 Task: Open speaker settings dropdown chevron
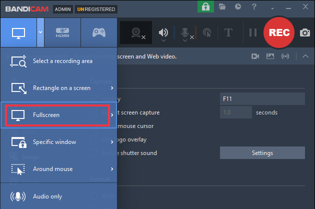163,40
